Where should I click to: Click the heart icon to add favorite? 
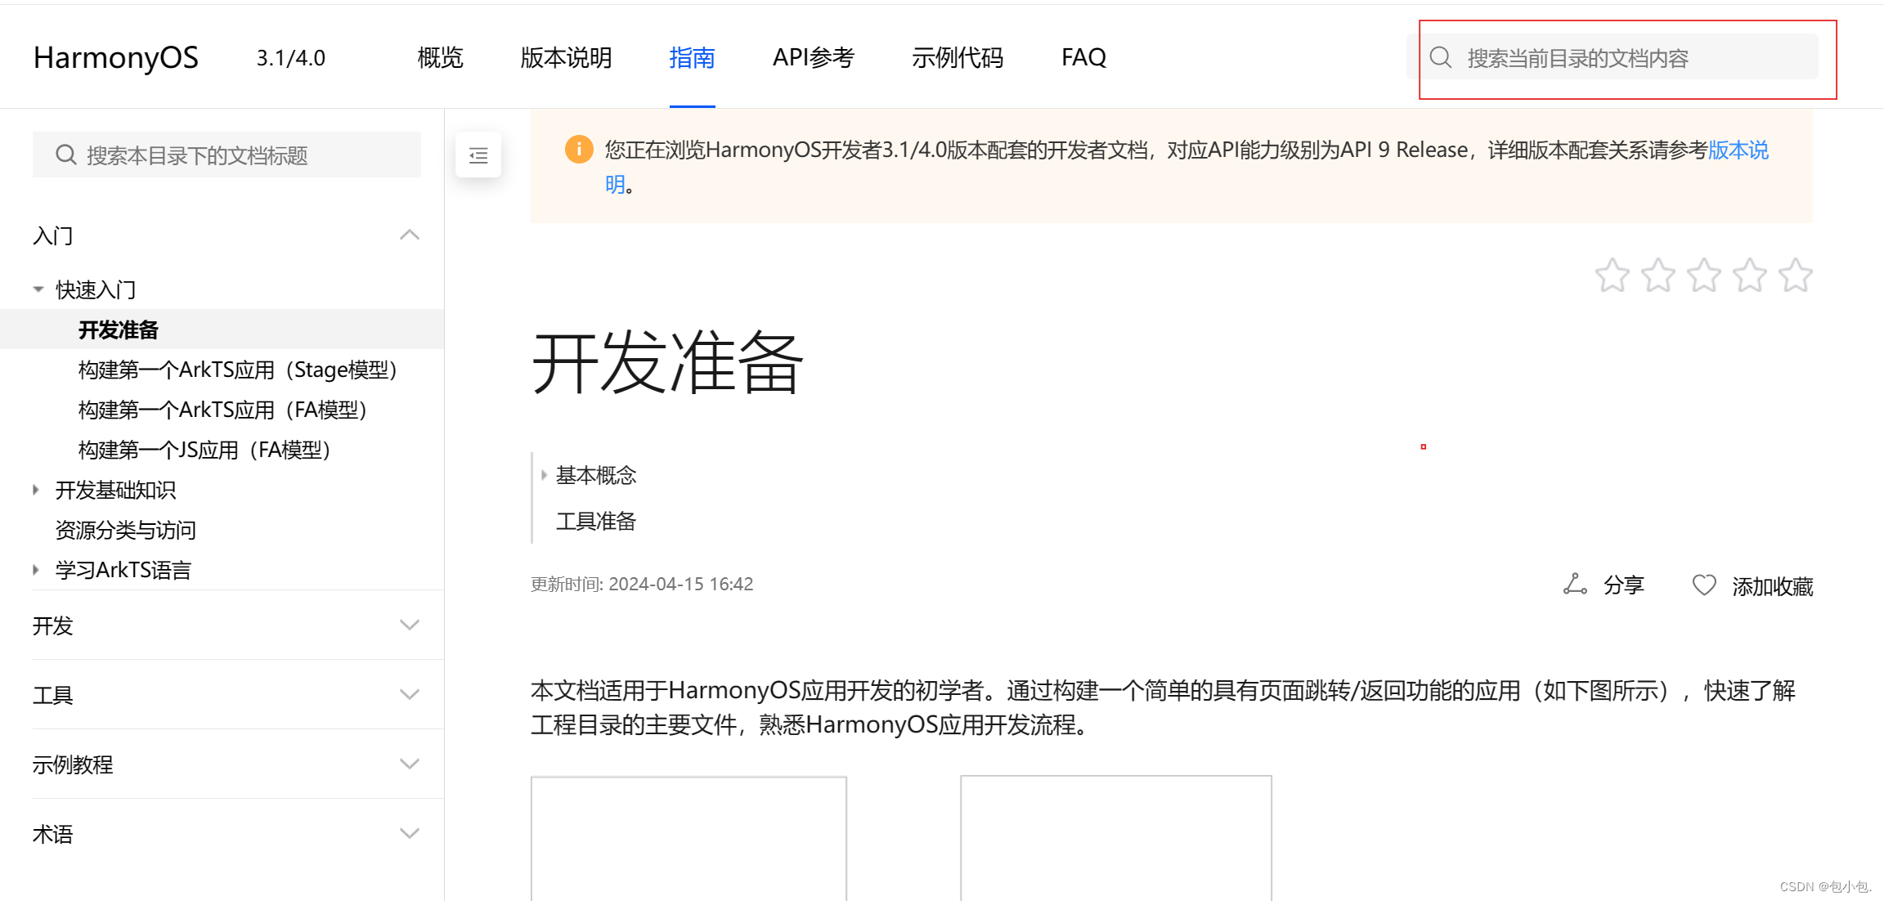point(1704,585)
